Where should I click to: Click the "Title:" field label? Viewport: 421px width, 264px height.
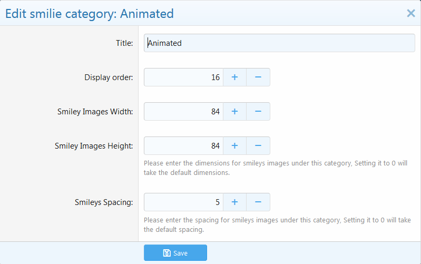pos(124,43)
